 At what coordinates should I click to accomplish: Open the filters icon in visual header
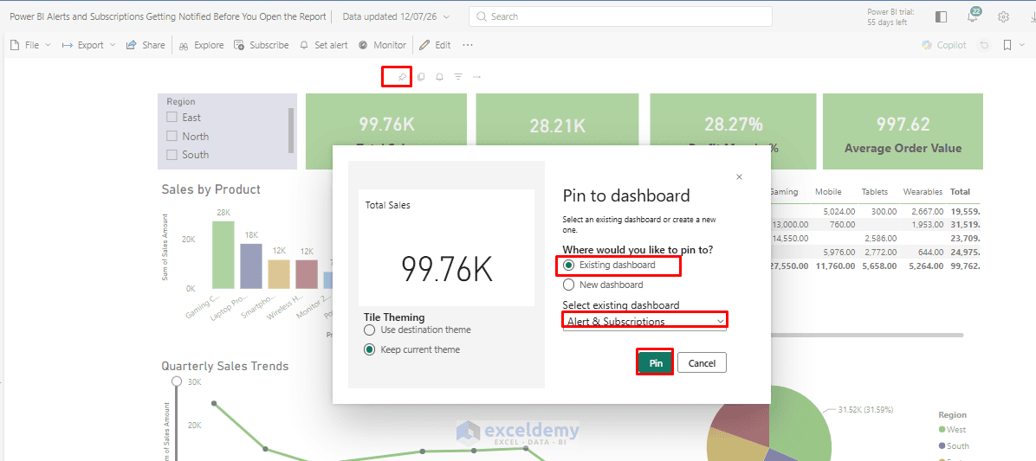tap(458, 77)
